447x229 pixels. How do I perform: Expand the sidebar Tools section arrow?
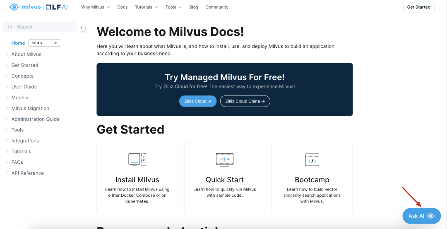pyautogui.click(x=7, y=130)
